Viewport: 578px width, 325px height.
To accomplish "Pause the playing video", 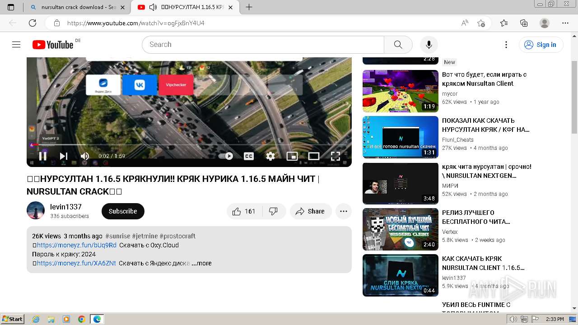I will pos(43,156).
